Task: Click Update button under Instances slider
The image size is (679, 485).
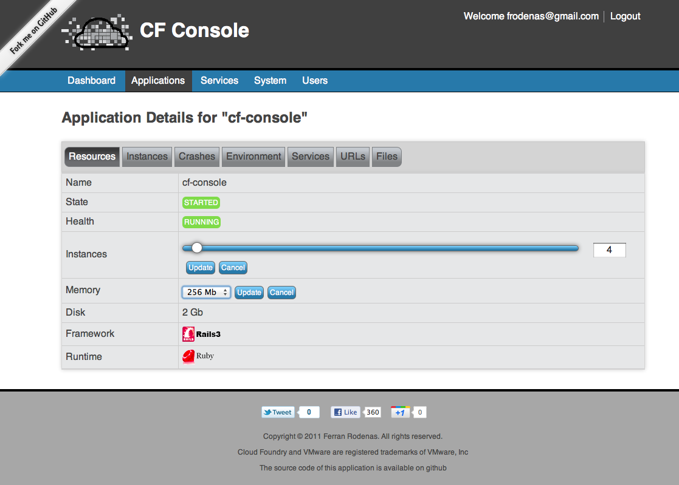Action: (201, 268)
